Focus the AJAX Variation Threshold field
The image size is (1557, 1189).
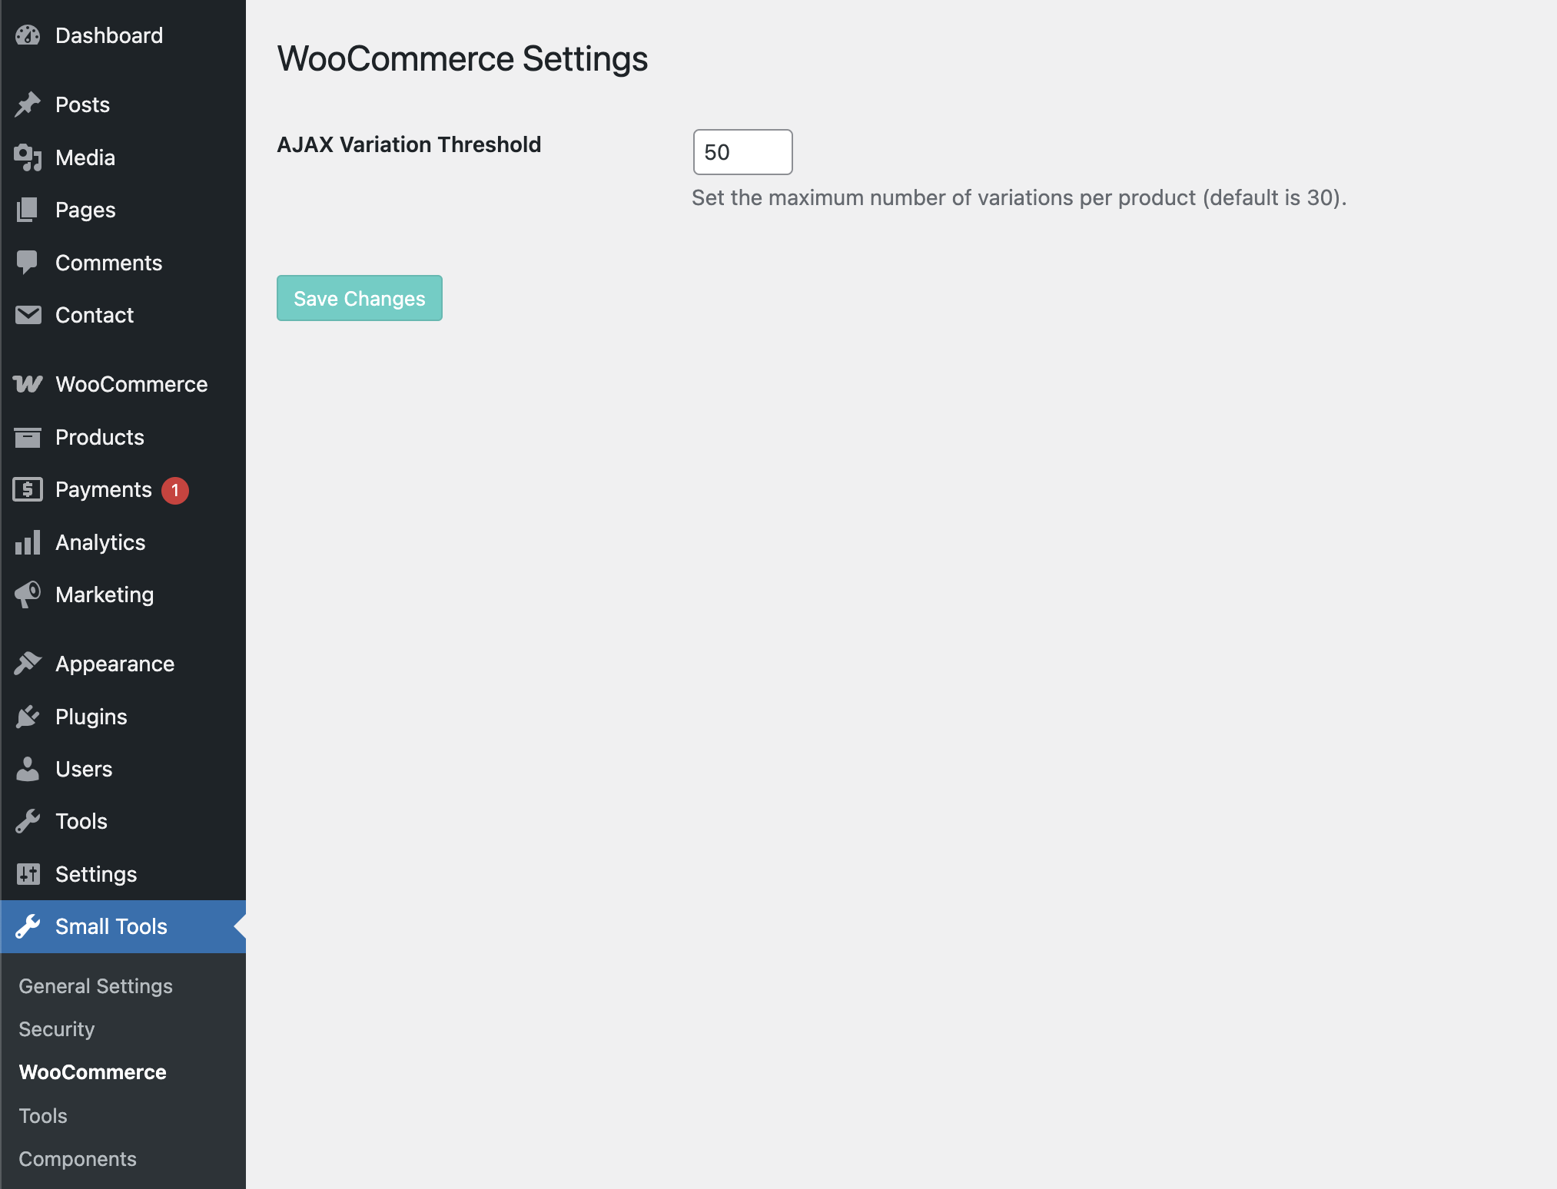[742, 152]
